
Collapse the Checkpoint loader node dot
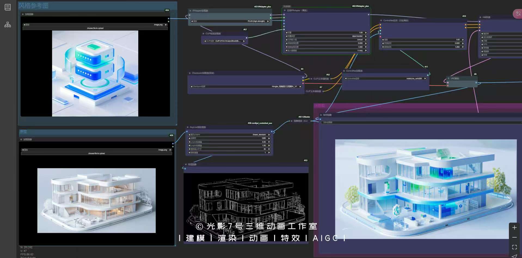[190, 73]
